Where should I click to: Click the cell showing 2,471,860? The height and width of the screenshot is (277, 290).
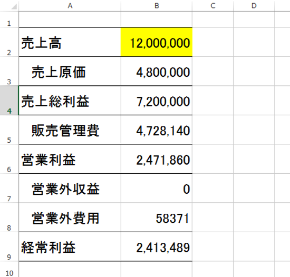click(x=157, y=159)
